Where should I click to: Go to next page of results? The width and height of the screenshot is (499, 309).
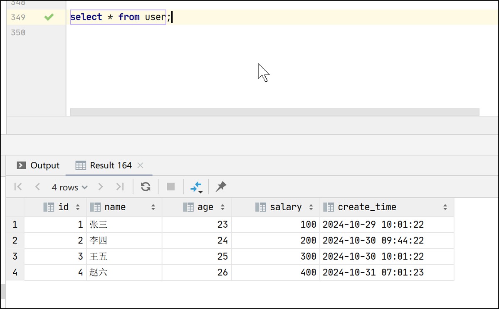[x=100, y=187]
